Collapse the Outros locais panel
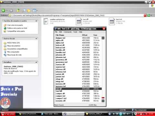The image size is (155, 116). 36,38
